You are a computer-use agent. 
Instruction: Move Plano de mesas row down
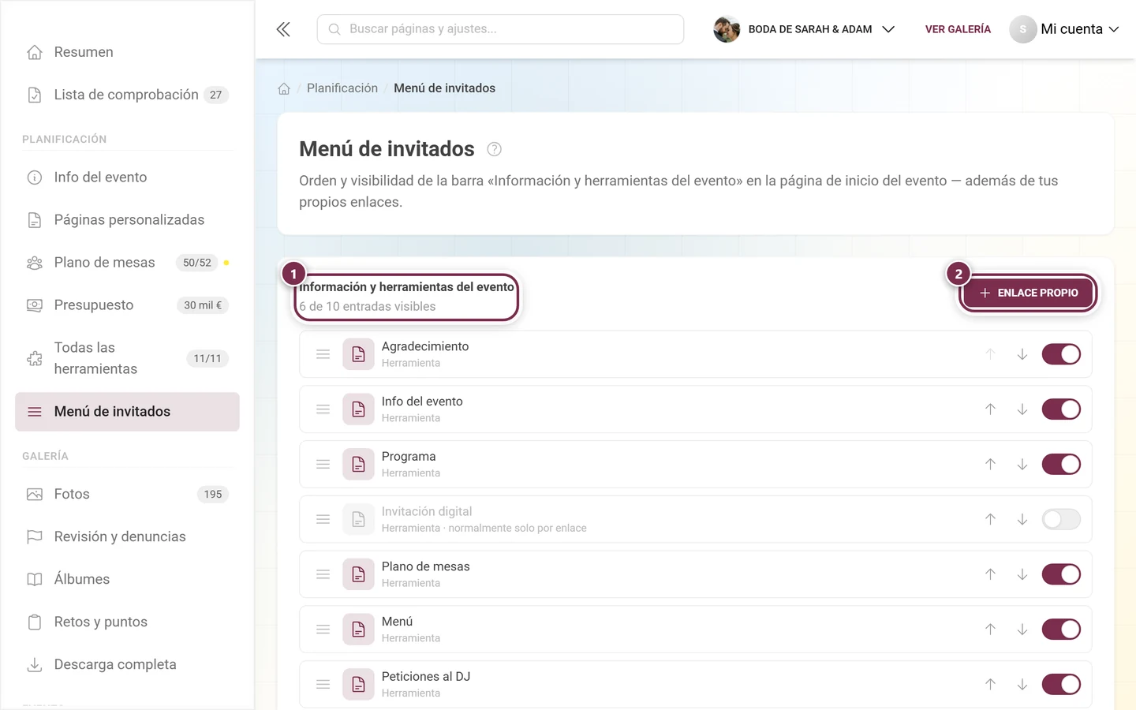[x=1022, y=574]
